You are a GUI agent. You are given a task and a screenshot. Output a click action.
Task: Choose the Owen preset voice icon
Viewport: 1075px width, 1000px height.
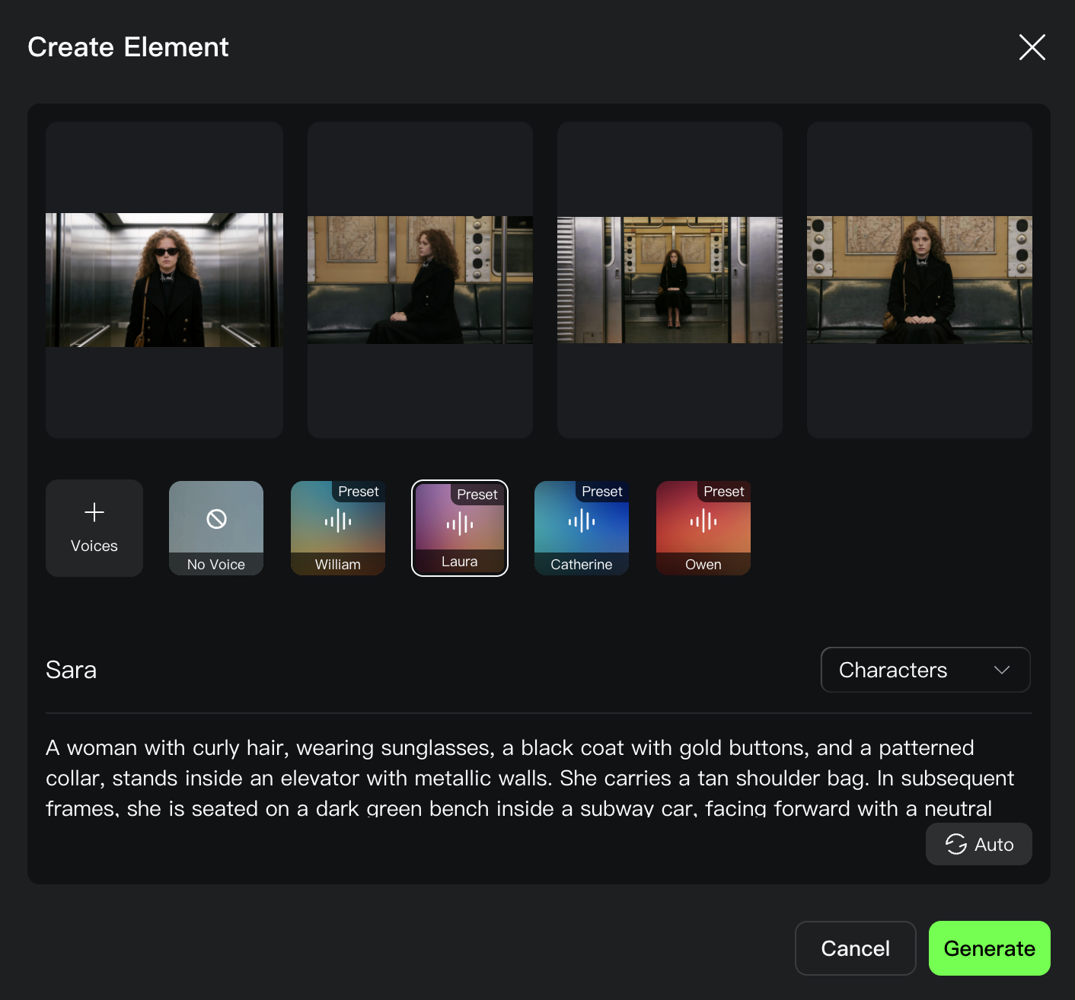coord(703,521)
